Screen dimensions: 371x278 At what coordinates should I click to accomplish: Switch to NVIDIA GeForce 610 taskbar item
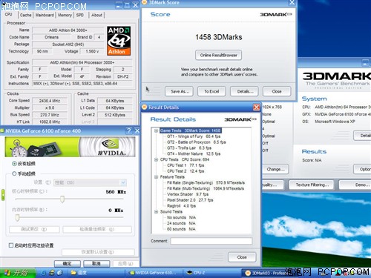153,273
